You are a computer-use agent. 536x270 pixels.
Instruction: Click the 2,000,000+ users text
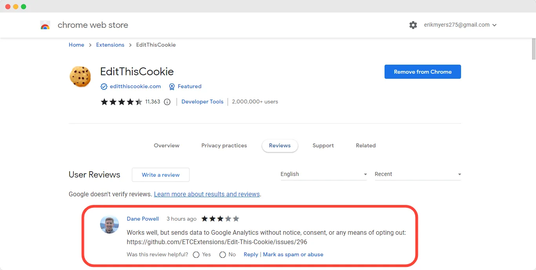tap(255, 101)
